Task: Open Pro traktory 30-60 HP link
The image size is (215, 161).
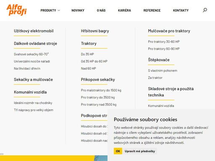Action: point(164,42)
